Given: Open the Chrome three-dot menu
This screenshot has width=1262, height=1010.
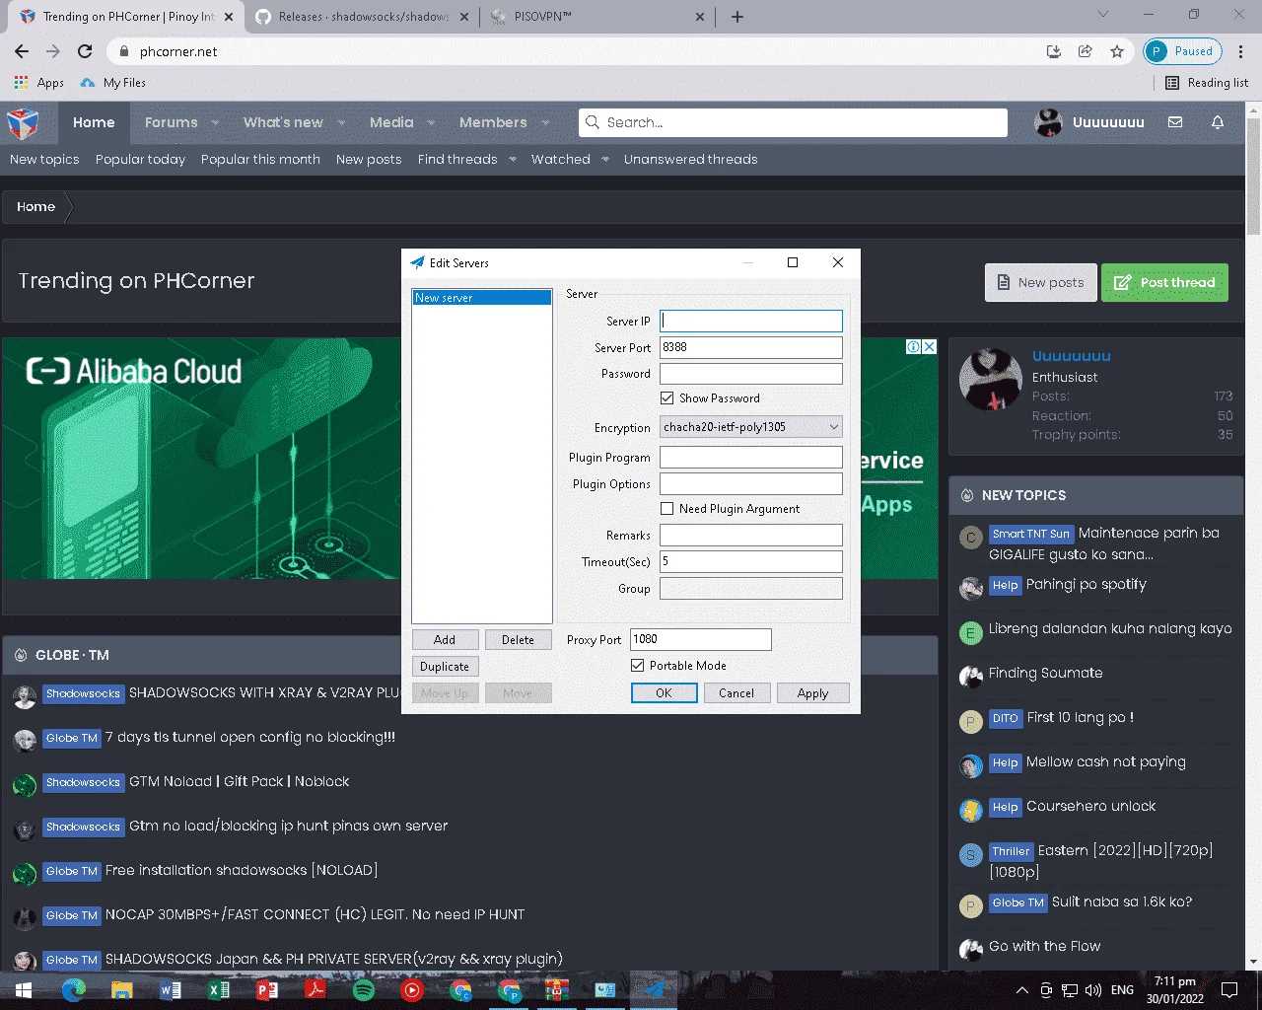Looking at the screenshot, I should [x=1241, y=51].
